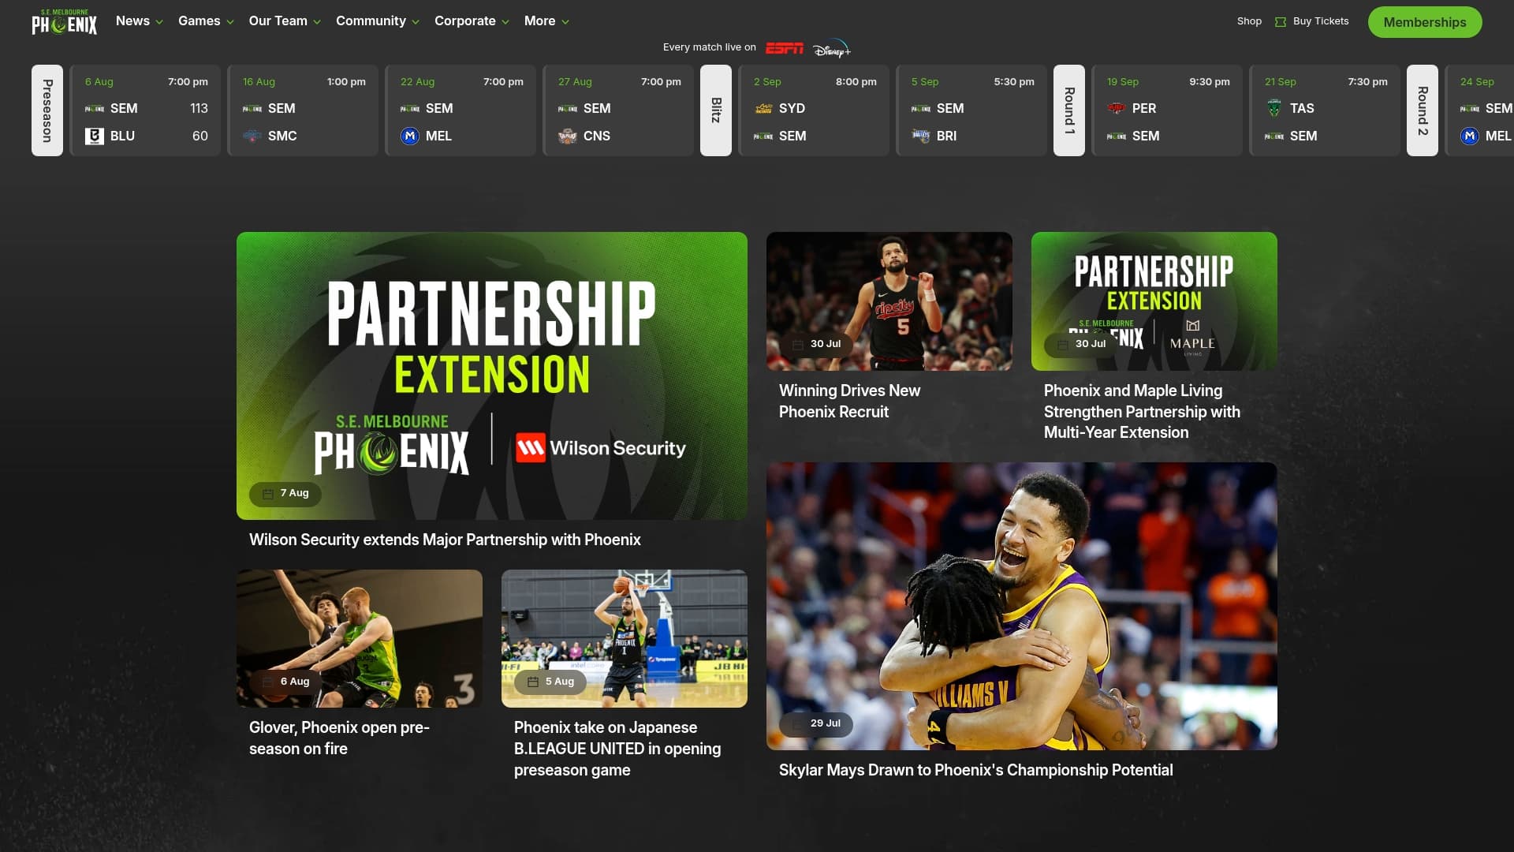The image size is (1514, 852).
Task: Expand the Corporate menu chevron
Action: [505, 22]
